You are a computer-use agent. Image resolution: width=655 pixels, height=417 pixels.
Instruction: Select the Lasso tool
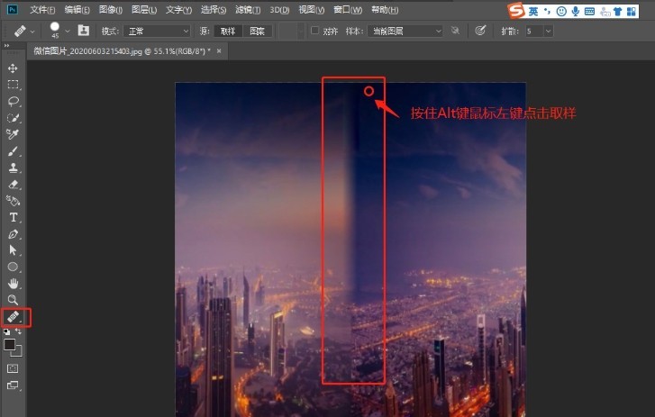(13, 102)
